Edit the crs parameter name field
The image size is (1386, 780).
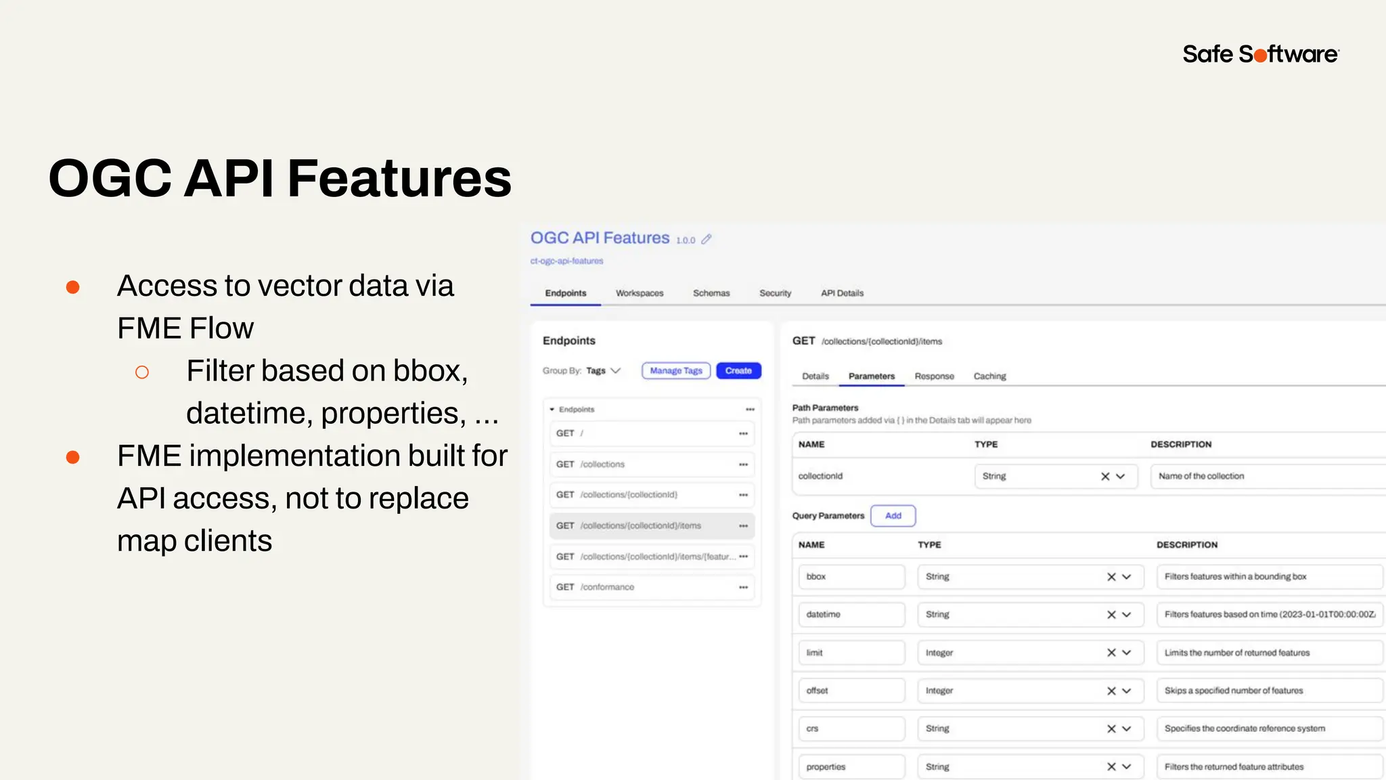(851, 729)
